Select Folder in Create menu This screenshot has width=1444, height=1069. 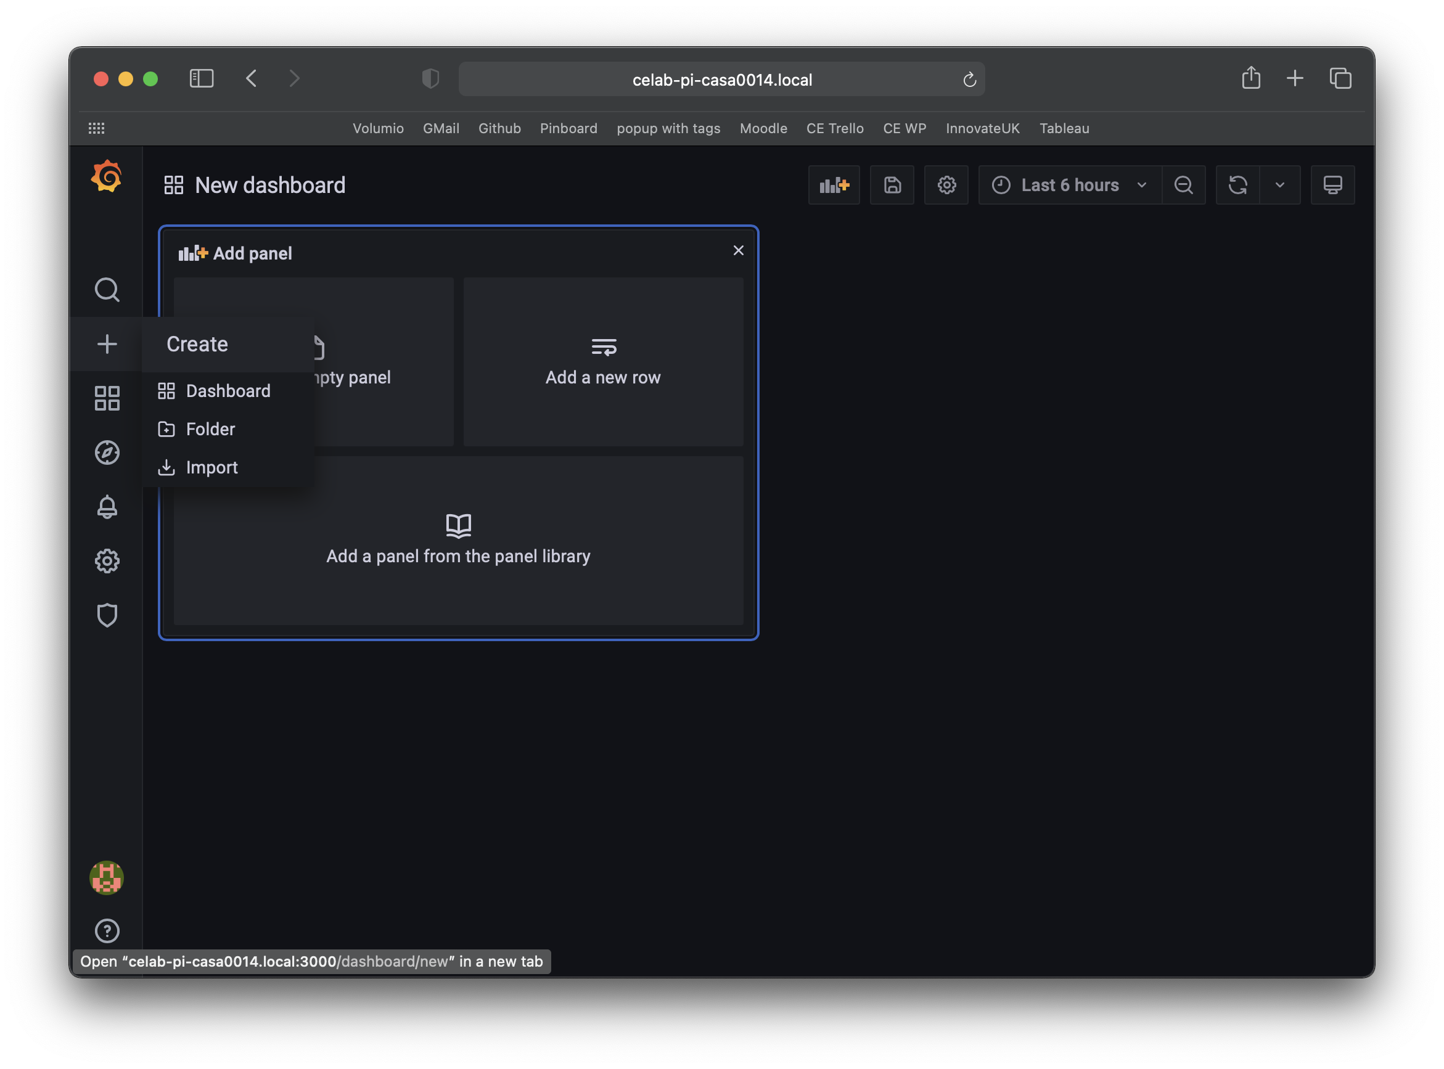point(228,429)
